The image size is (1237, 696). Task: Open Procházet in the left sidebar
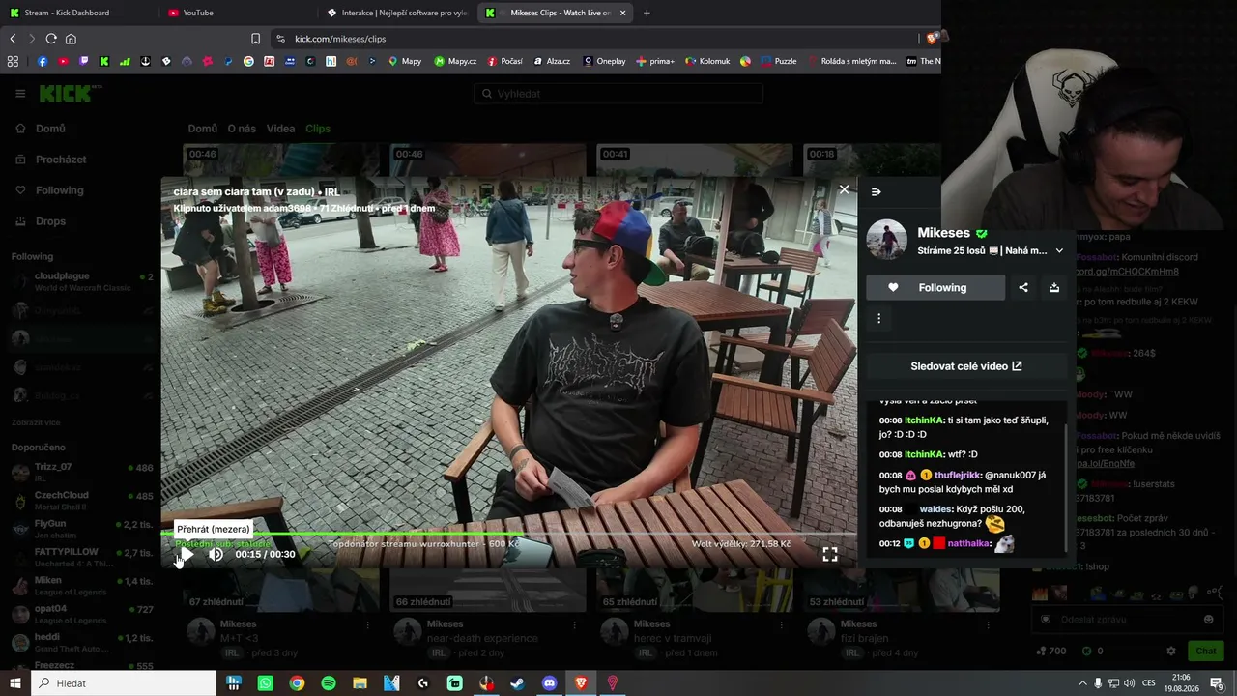(x=61, y=159)
